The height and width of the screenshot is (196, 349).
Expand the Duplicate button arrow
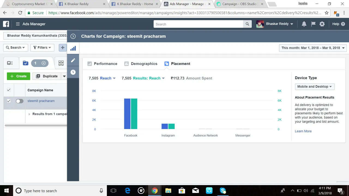pos(64,76)
